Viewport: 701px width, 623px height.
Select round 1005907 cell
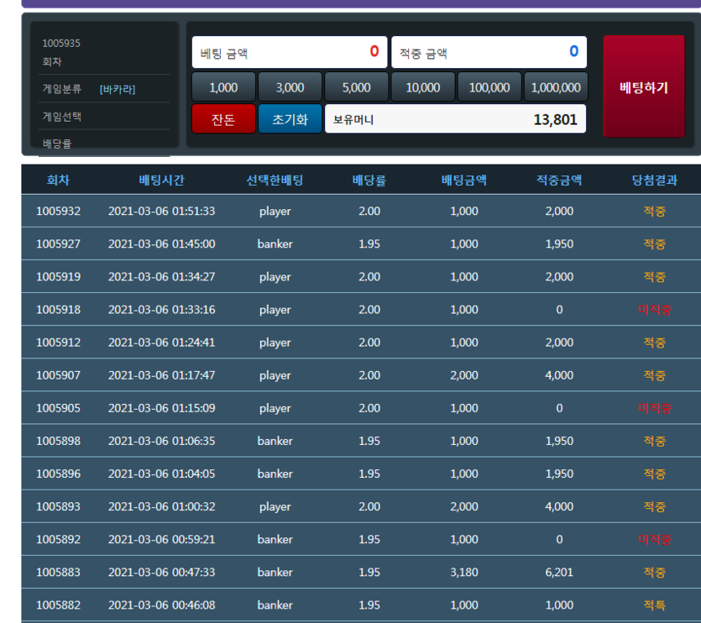(x=58, y=375)
